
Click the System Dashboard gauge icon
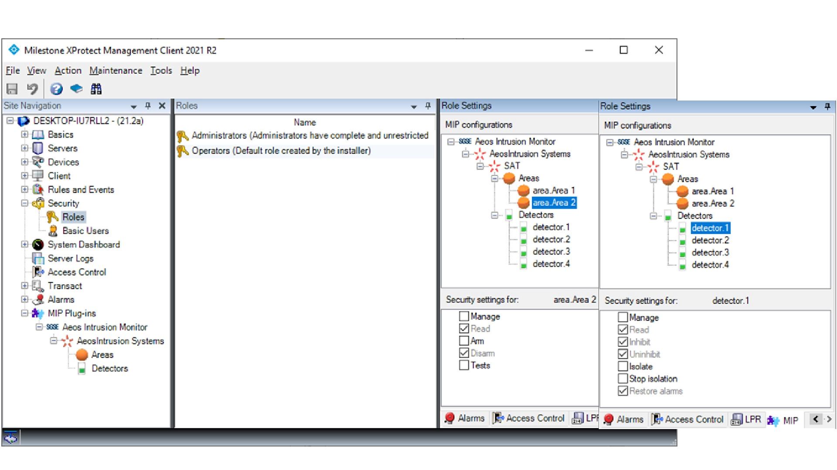pyautogui.click(x=38, y=245)
